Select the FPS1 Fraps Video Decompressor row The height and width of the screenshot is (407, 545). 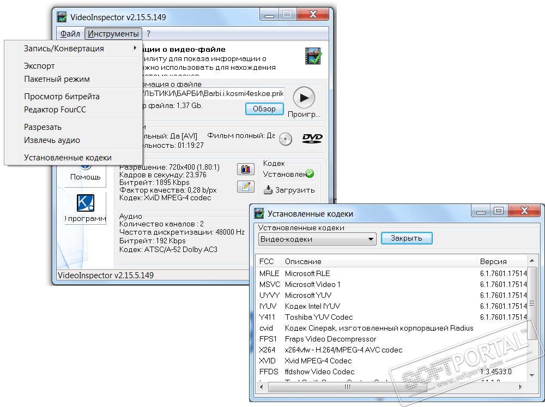coord(392,339)
